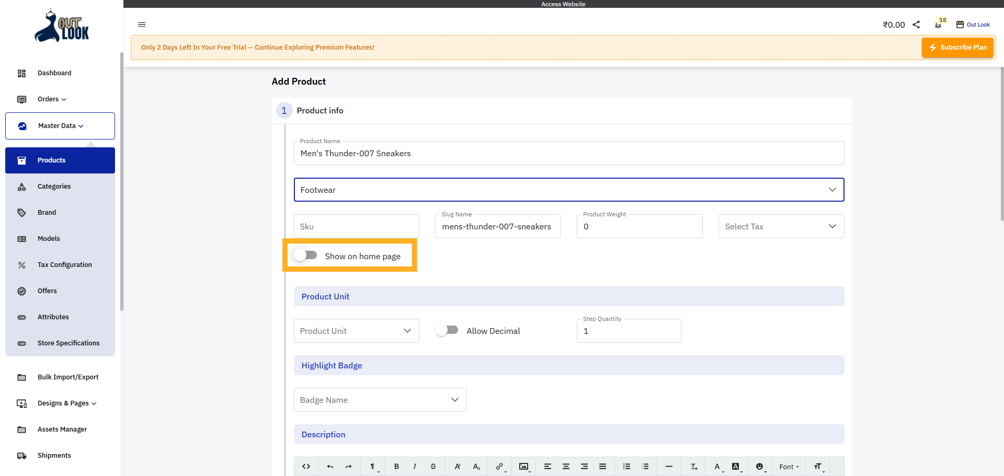The width and height of the screenshot is (1004, 476).
Task: Open the notifications bell icon
Action: (x=938, y=25)
